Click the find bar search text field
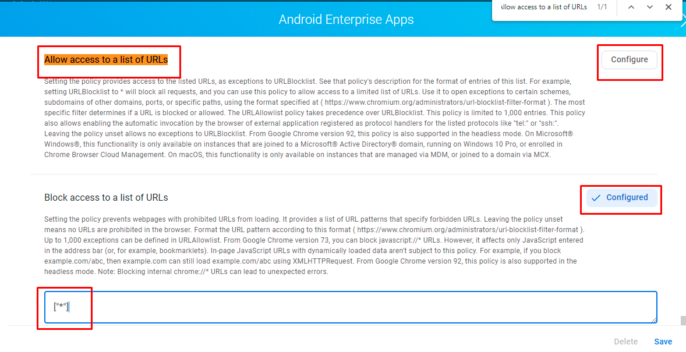The height and width of the screenshot is (352, 686). 547,8
